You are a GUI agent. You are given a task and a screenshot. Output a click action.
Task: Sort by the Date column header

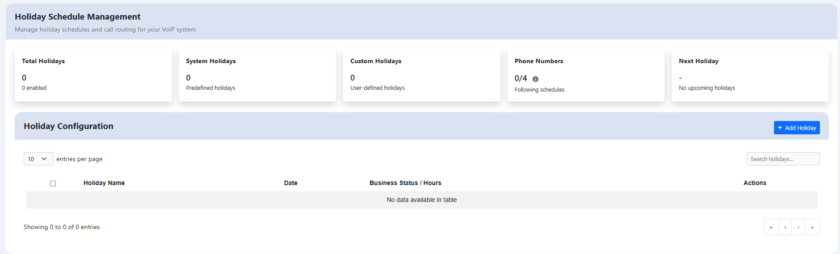pyautogui.click(x=291, y=183)
